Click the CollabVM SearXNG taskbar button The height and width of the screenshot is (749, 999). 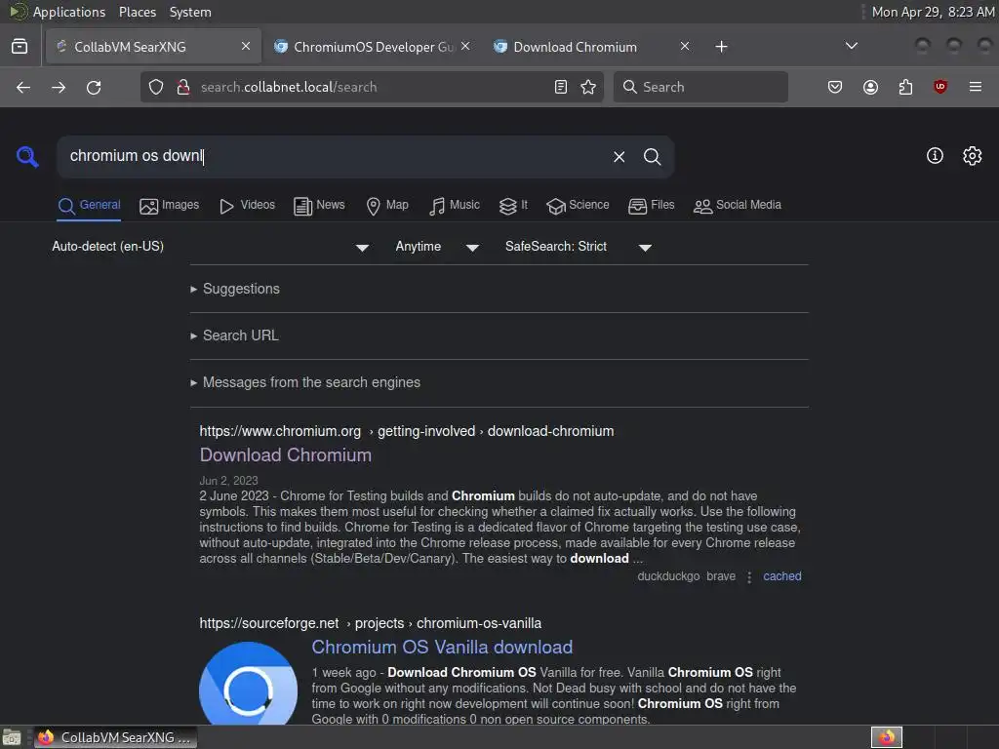115,737
